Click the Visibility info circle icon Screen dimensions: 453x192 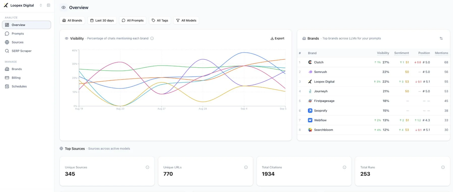(152, 38)
